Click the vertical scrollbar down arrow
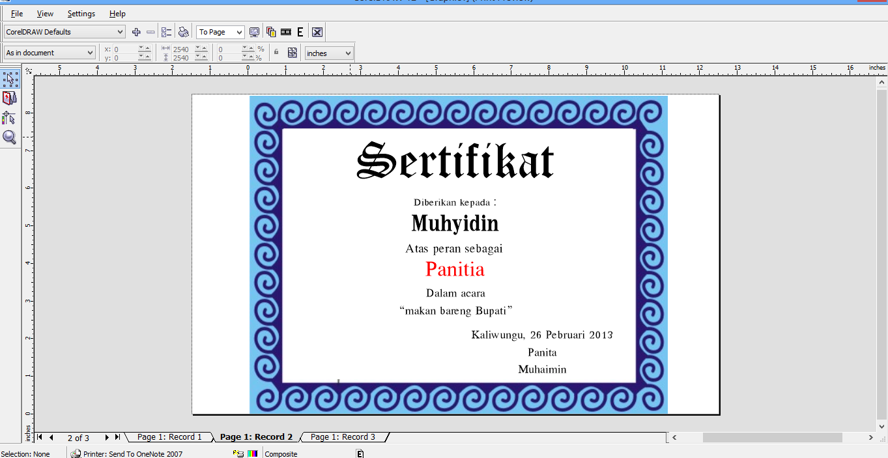Screen dimensions: 888x458 point(882,426)
